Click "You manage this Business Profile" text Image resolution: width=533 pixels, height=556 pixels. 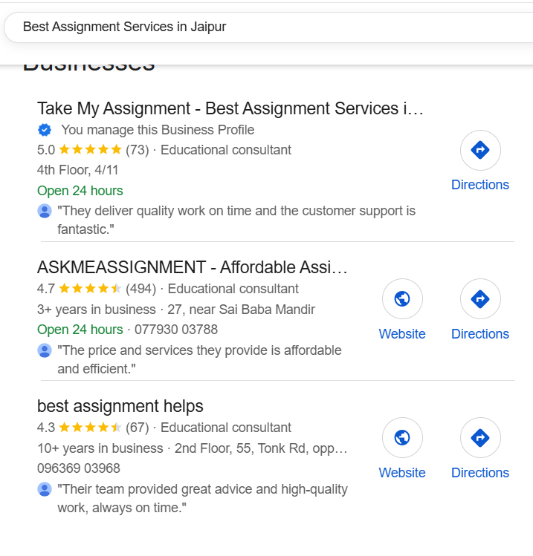[158, 130]
